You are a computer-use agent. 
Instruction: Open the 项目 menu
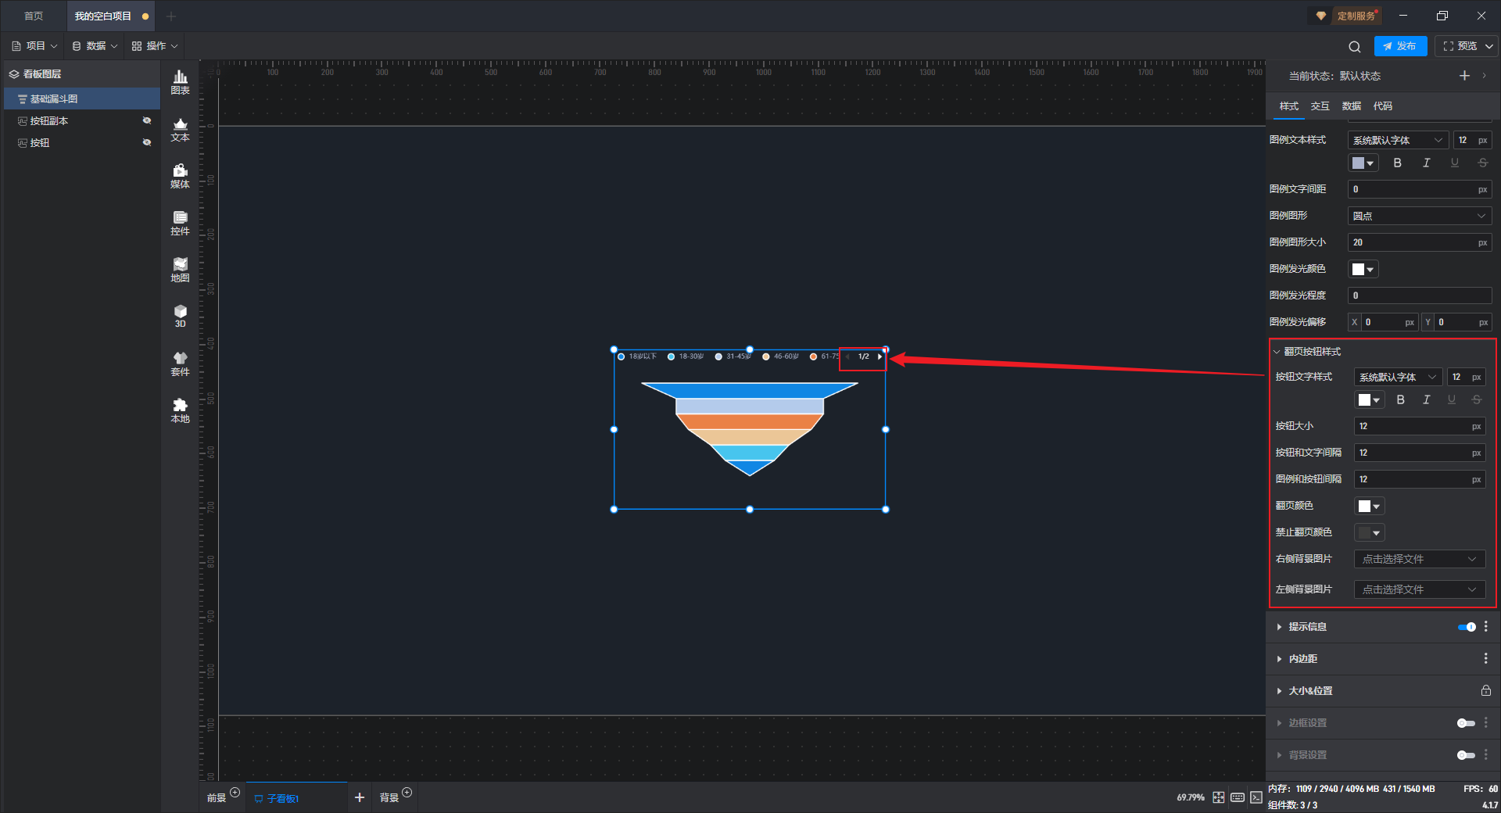pos(34,46)
